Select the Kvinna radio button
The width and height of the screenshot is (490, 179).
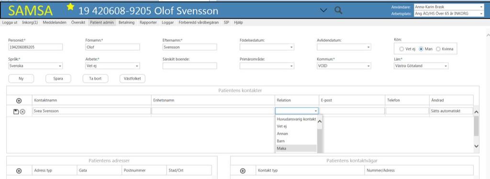pos(438,49)
